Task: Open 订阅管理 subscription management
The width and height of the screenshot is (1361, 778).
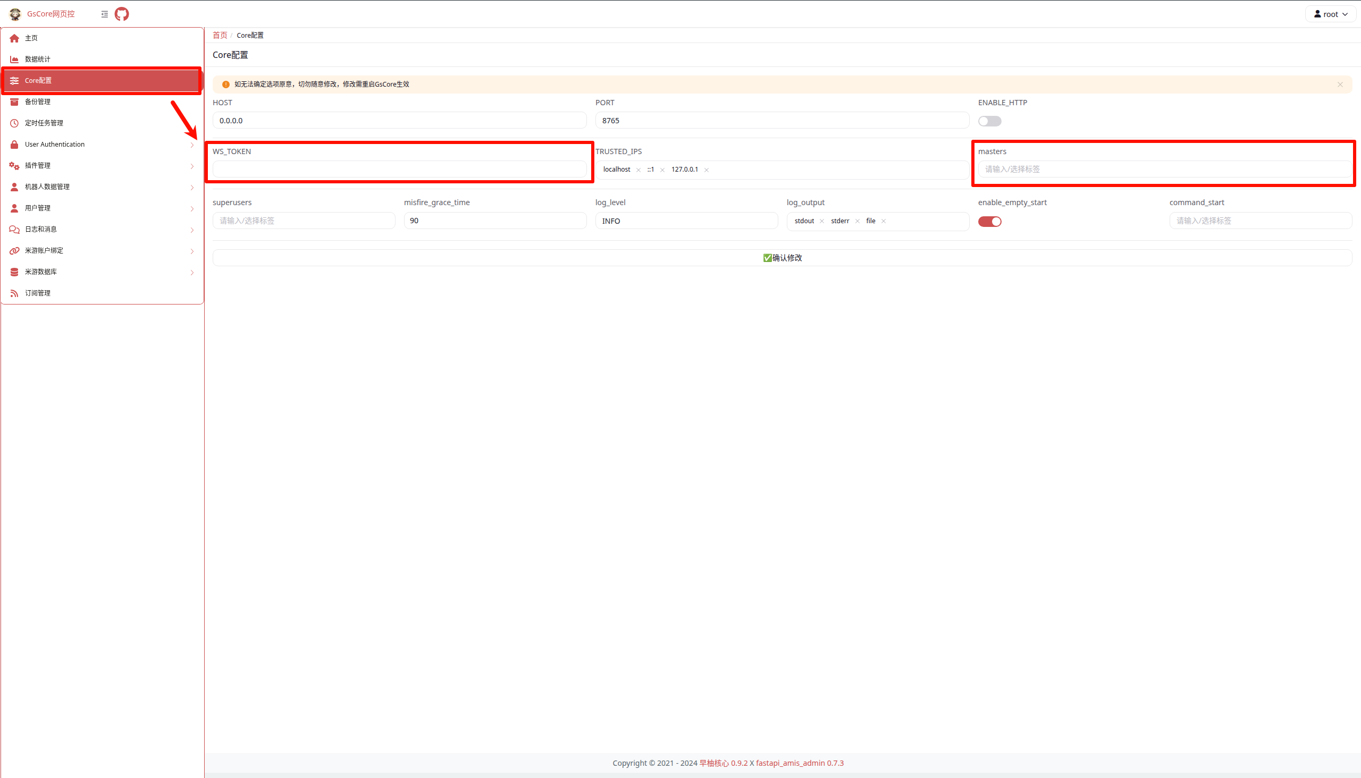Action: pos(37,293)
